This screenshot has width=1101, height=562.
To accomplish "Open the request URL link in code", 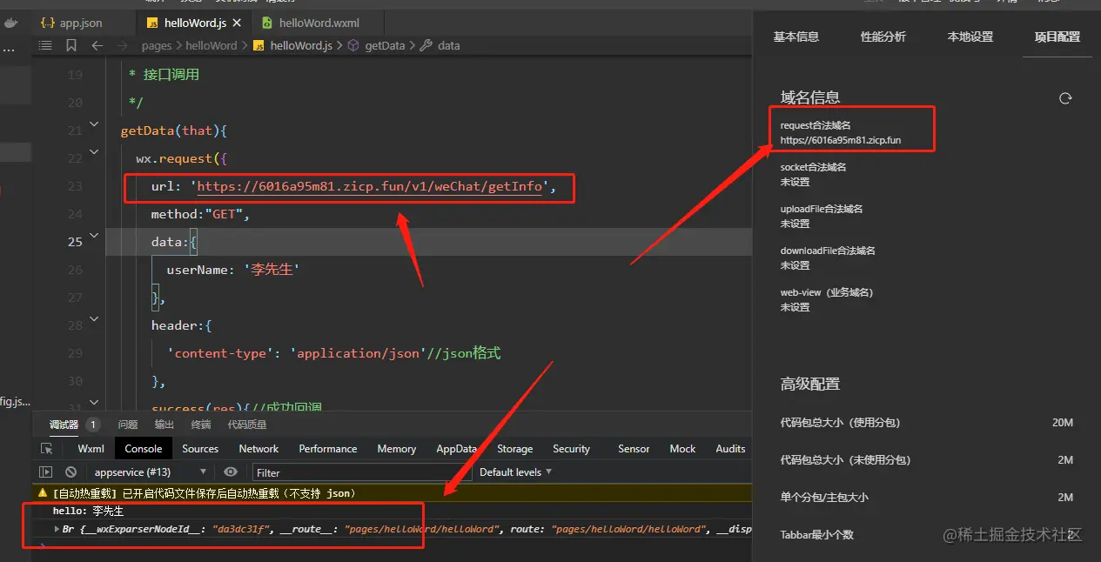I will point(370,186).
